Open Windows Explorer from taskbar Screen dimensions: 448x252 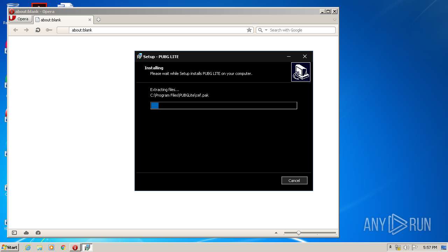coord(40,247)
